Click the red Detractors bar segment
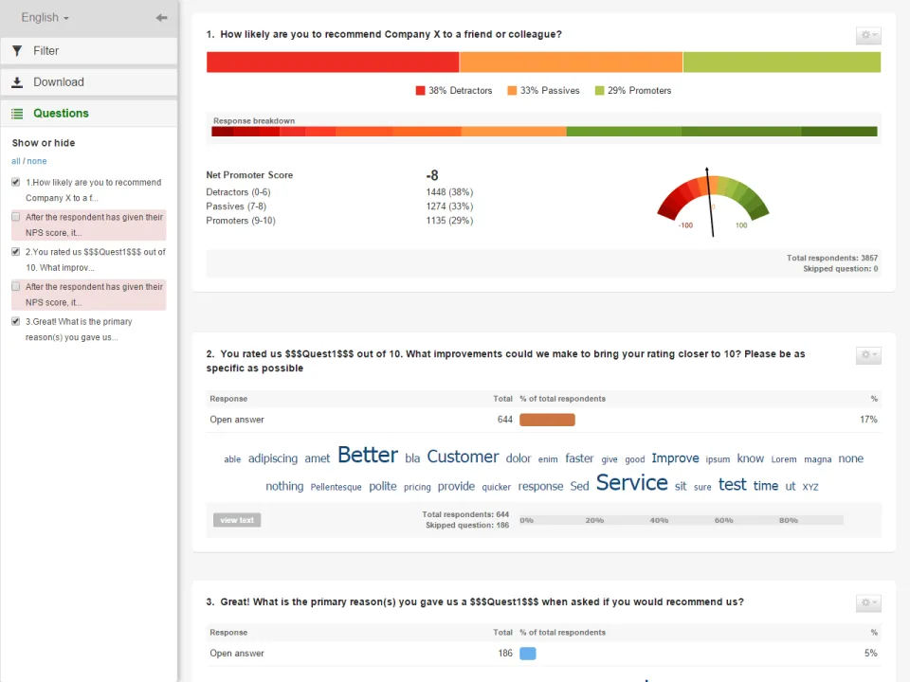The width and height of the screenshot is (910, 682). pos(333,63)
